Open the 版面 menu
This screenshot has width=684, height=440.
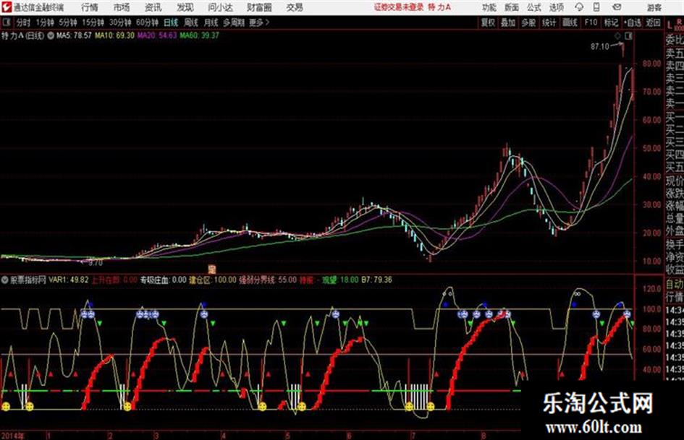tap(512, 7)
